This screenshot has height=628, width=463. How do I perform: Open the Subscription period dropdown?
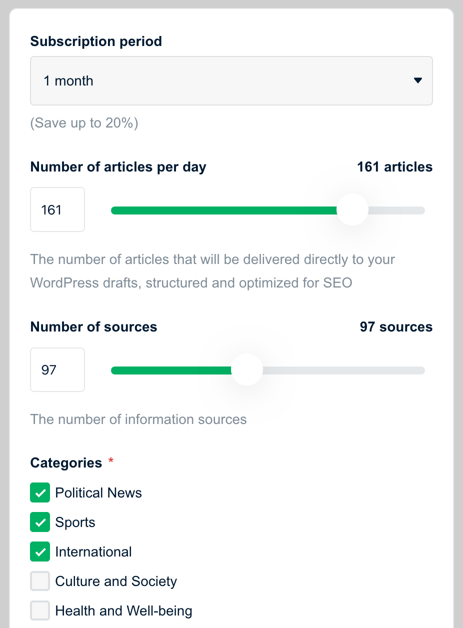(x=231, y=81)
